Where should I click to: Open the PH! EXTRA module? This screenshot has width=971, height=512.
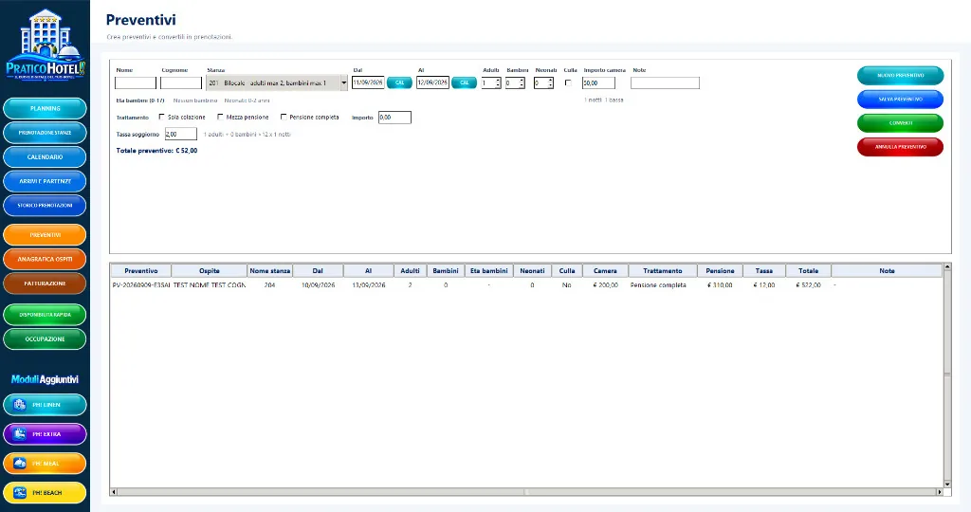click(45, 434)
